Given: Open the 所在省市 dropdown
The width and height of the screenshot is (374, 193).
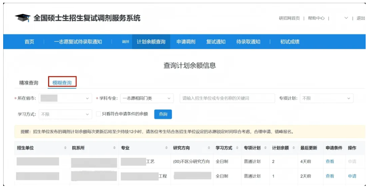Looking at the screenshot, I should [x=65, y=98].
